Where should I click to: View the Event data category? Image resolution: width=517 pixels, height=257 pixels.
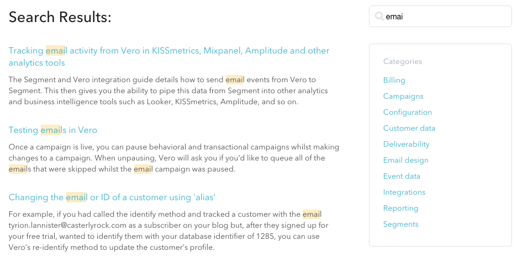tap(402, 176)
